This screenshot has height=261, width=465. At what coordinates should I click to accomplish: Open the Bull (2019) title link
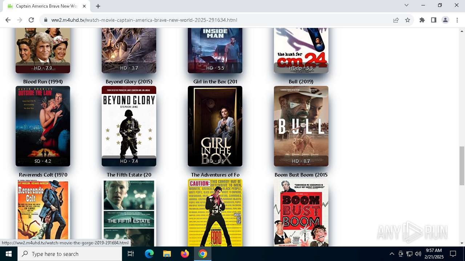[x=301, y=82]
